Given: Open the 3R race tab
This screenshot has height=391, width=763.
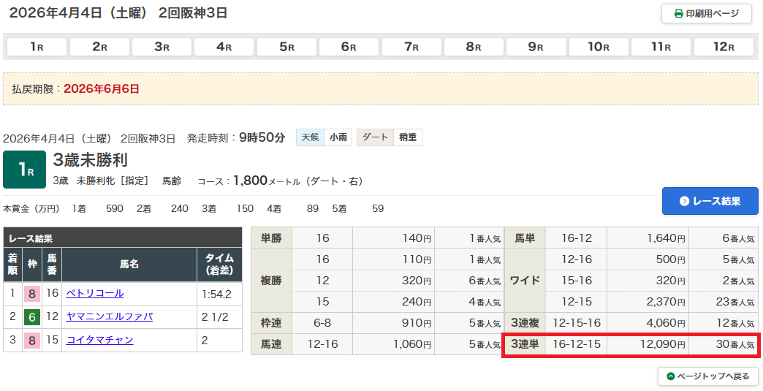Looking at the screenshot, I should click(162, 47).
